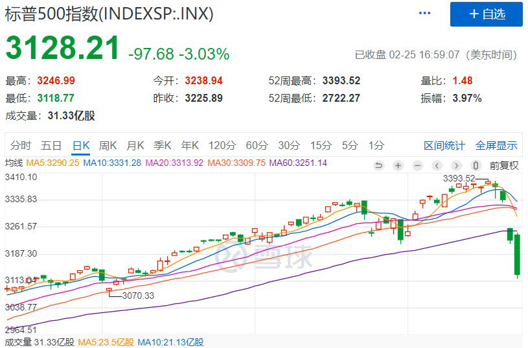The image size is (528, 348).
Task: Open the three-dot more options menu
Action: coord(424,13)
